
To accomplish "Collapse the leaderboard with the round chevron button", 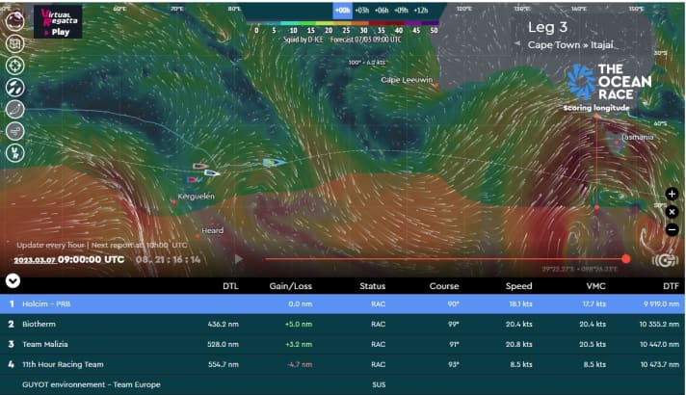I will coord(13,280).
